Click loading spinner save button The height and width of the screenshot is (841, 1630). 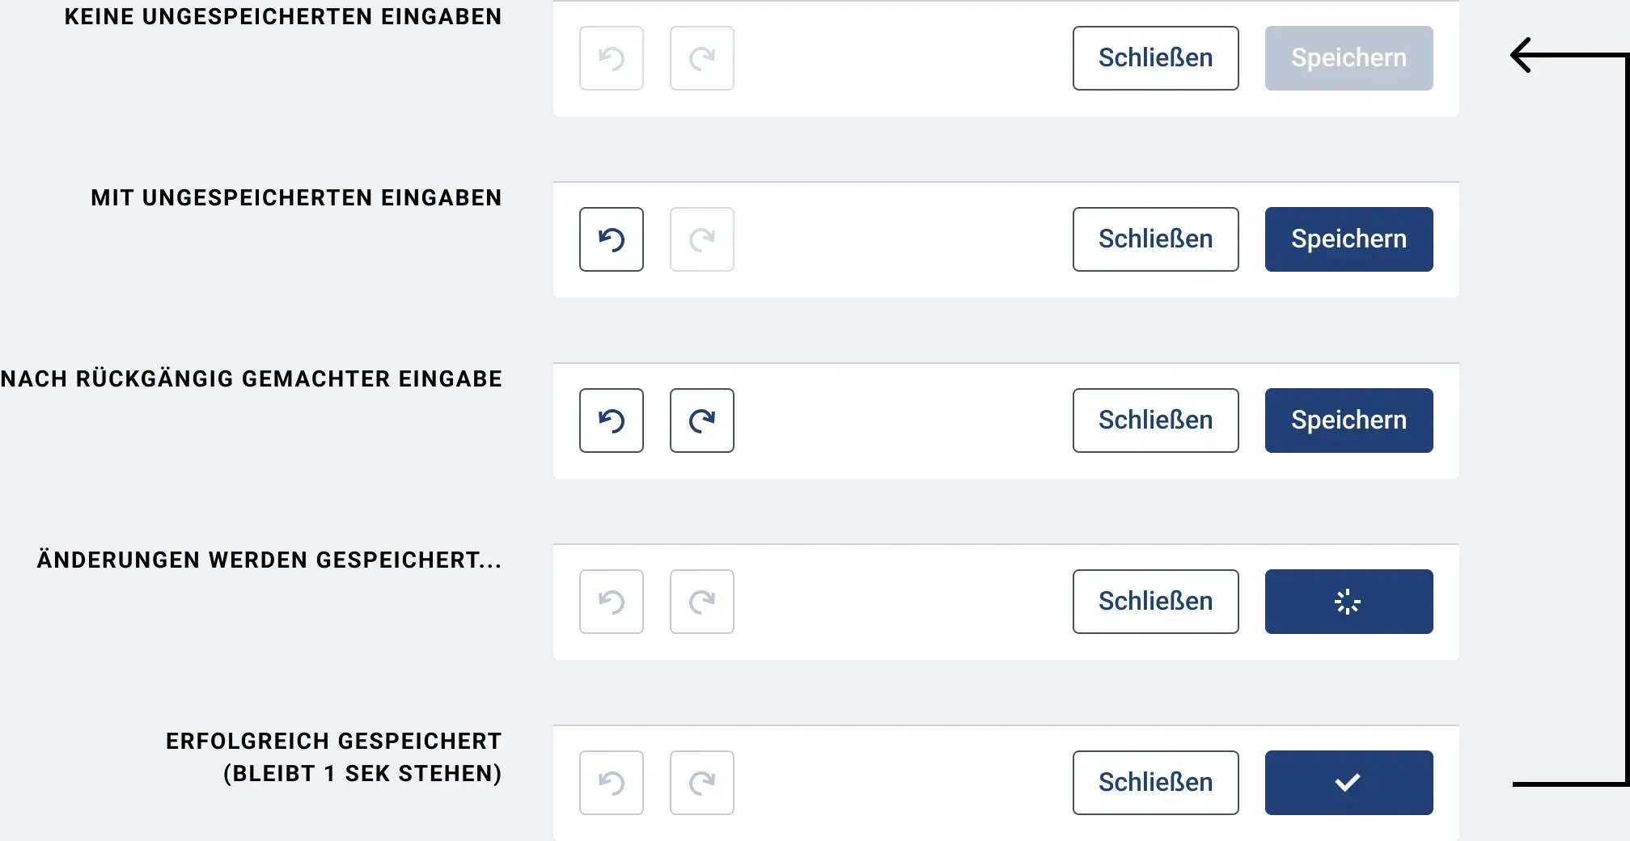(1349, 602)
